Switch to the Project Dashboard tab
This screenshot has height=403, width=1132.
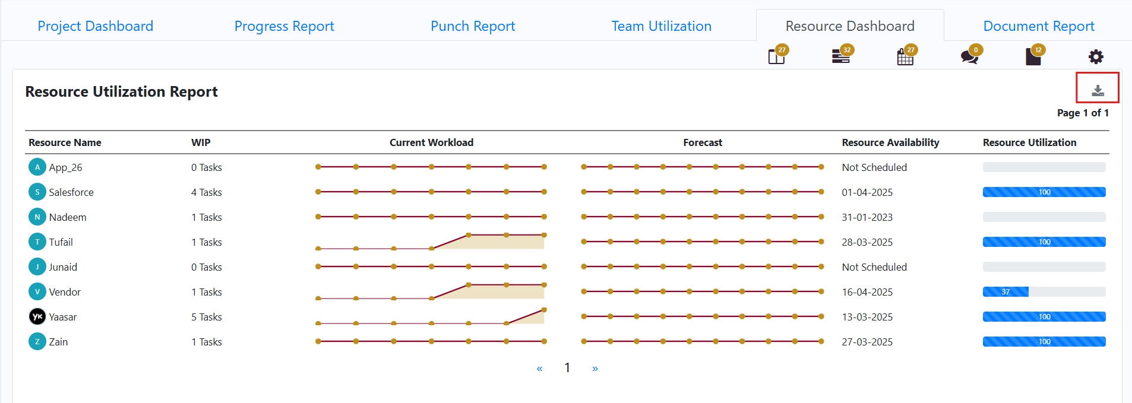[x=95, y=26]
